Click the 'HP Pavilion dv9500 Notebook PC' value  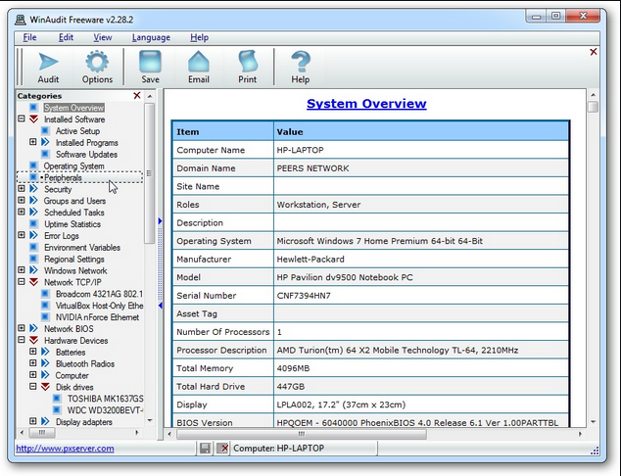[345, 277]
